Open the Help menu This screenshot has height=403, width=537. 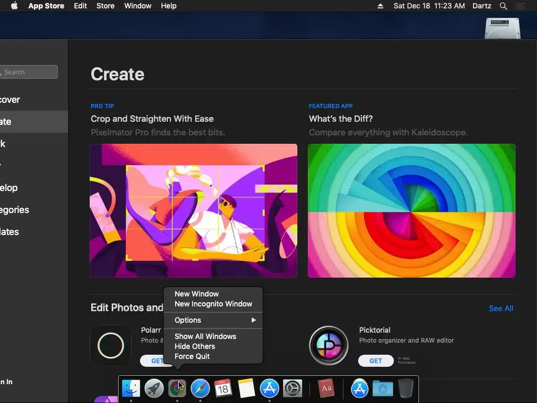click(x=168, y=6)
